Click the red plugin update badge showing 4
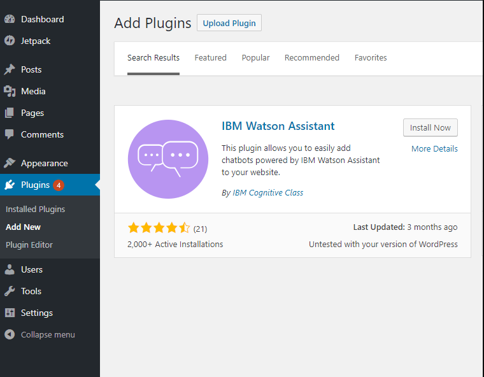This screenshot has width=484, height=377. click(x=59, y=185)
